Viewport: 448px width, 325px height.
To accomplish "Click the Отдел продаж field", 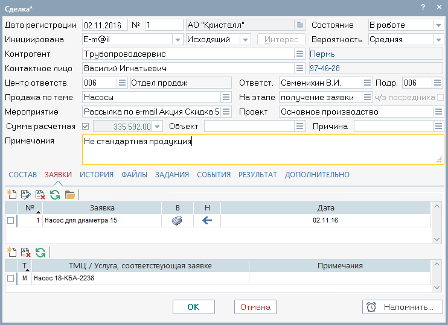I will (x=181, y=83).
